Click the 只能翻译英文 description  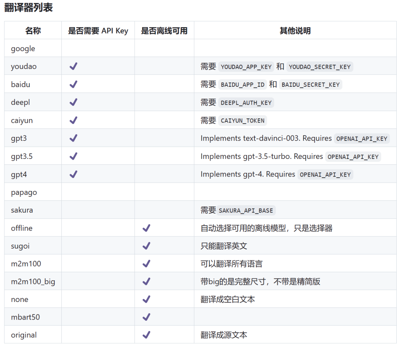pos(224,246)
